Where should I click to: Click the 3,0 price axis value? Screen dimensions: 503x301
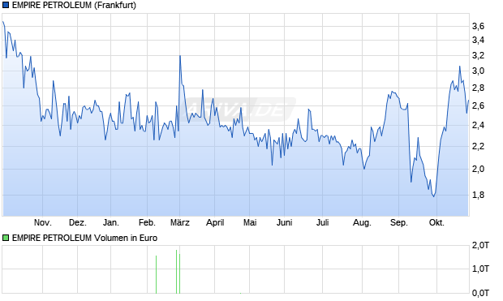[x=478, y=71]
